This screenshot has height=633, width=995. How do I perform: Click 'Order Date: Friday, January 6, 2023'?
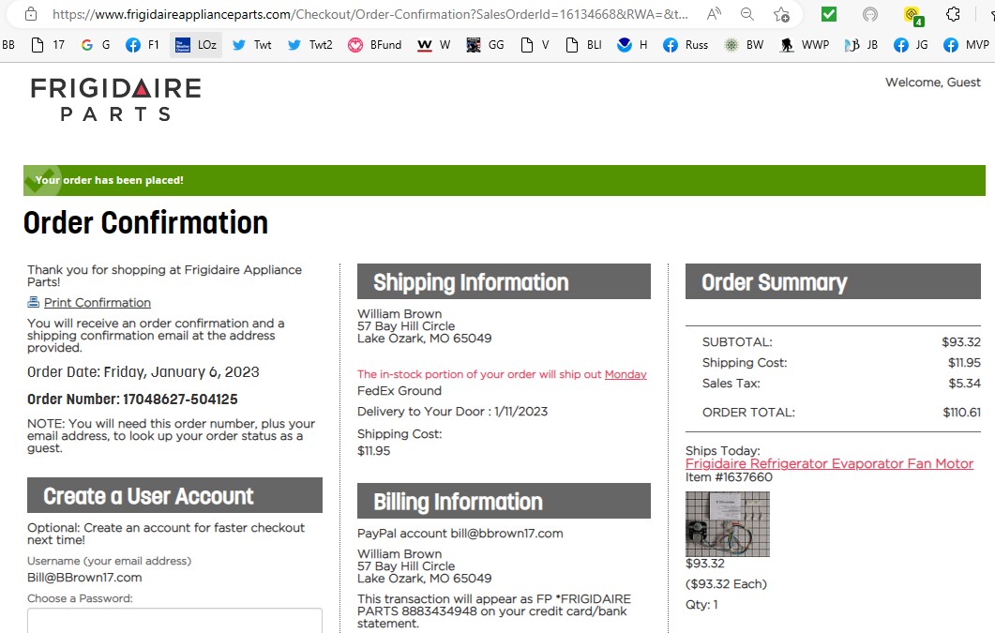point(143,372)
